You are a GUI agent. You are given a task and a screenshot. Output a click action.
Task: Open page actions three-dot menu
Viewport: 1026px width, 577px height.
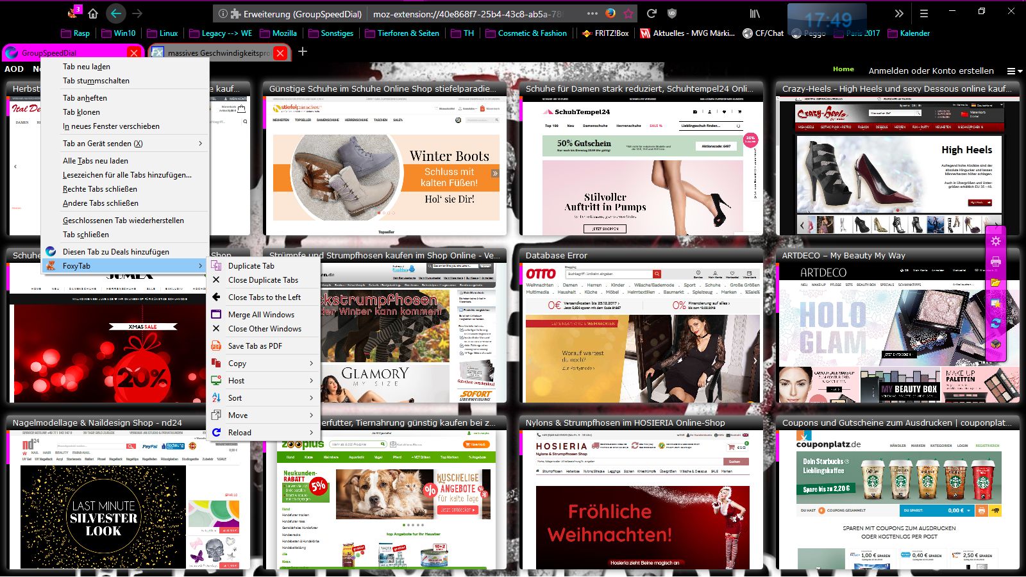point(593,13)
